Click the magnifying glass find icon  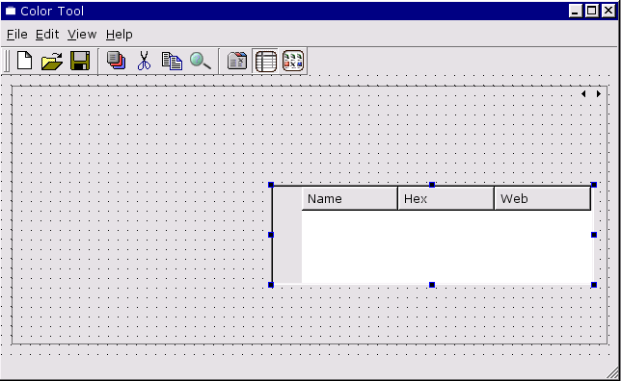coord(200,61)
